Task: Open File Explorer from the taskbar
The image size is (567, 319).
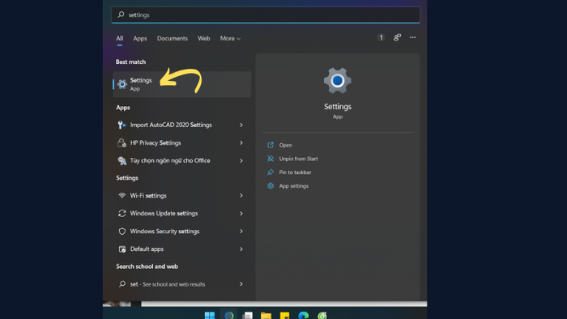Action: point(266,315)
